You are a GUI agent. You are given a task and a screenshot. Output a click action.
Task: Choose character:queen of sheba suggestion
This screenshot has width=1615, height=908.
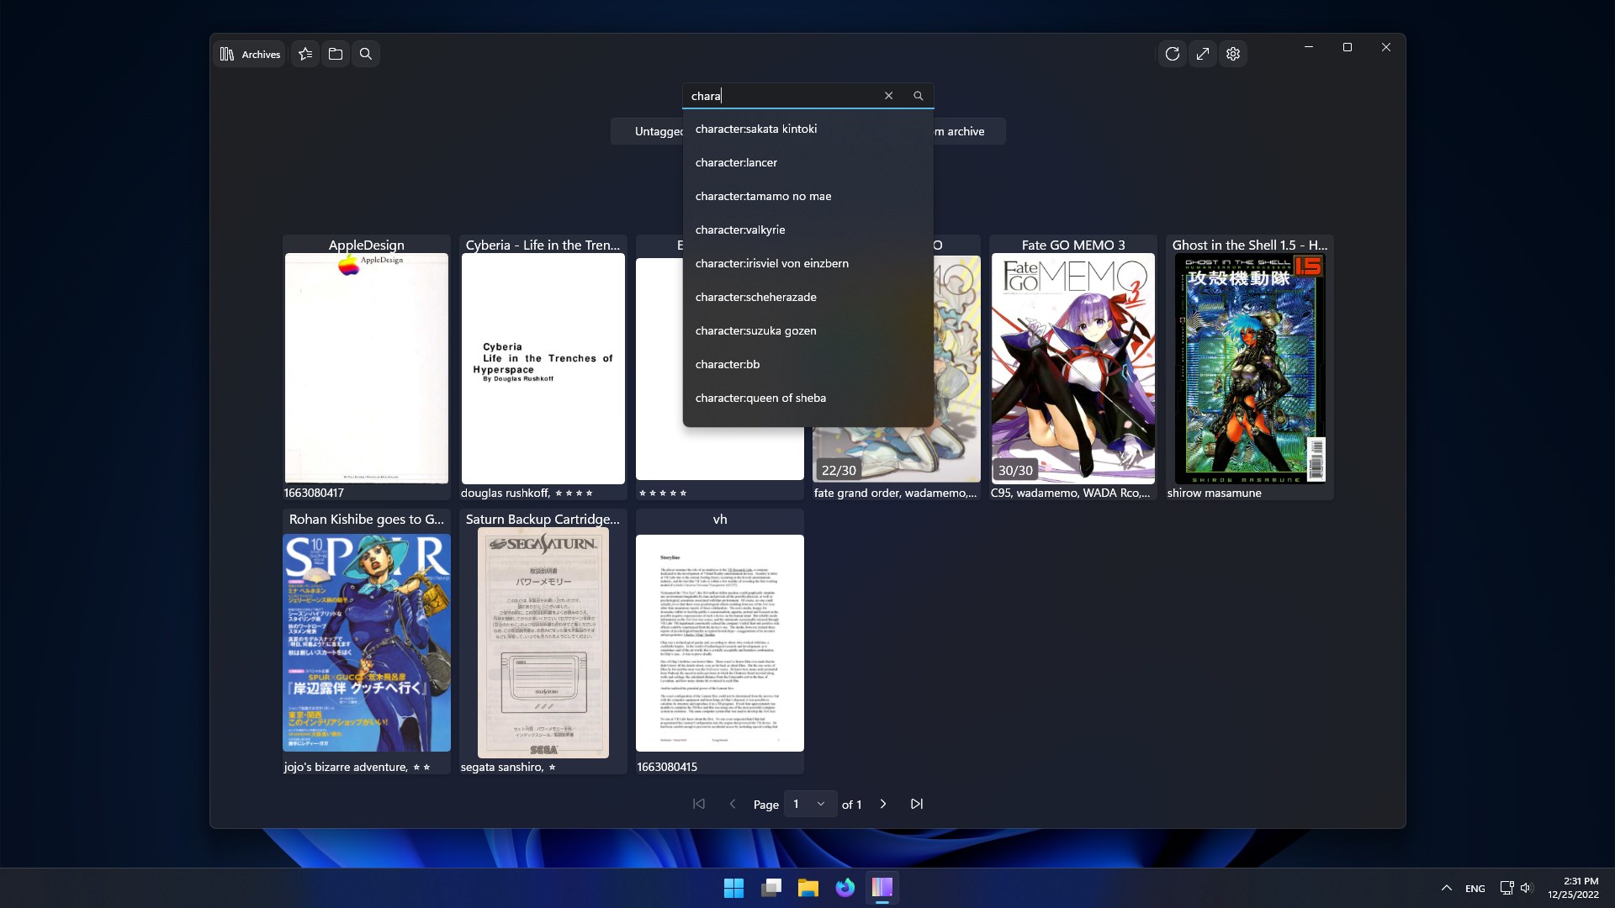(760, 398)
